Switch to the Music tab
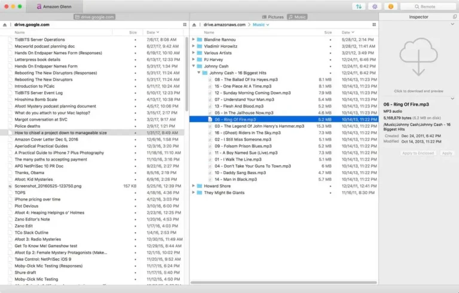The width and height of the screenshot is (459, 293). tap(297, 17)
